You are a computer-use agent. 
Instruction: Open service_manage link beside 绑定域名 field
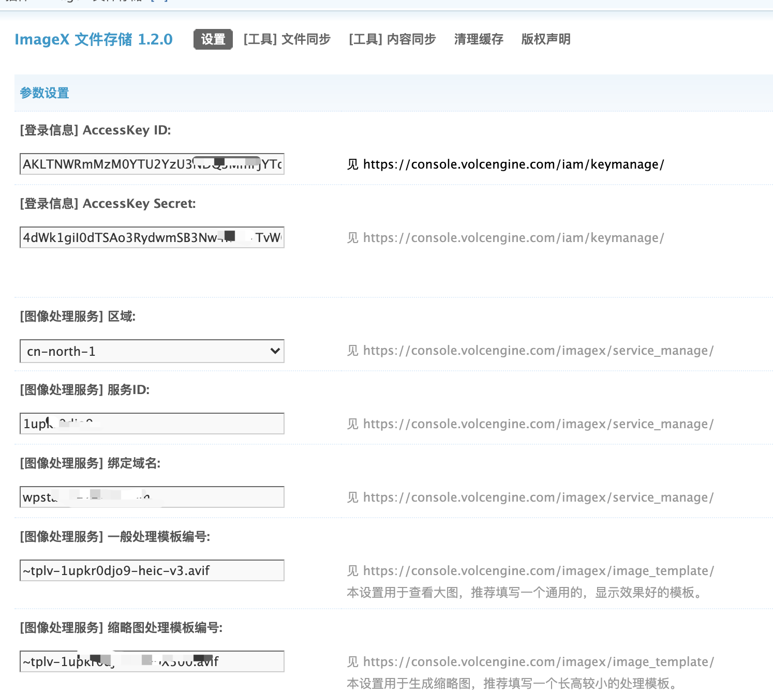tap(539, 497)
